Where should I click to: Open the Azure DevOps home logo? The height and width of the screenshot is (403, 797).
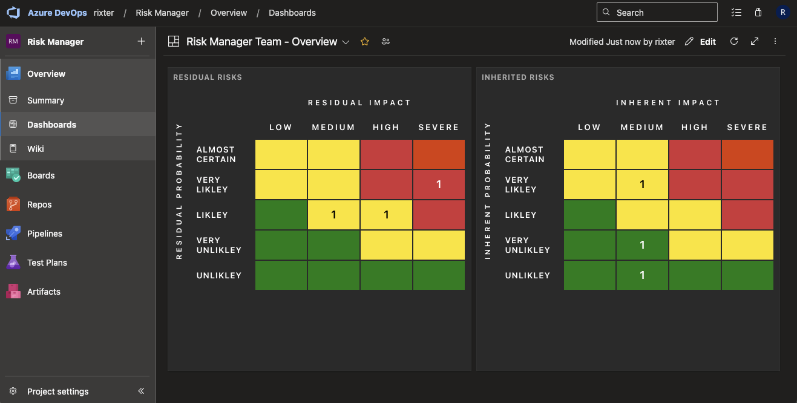coord(13,12)
